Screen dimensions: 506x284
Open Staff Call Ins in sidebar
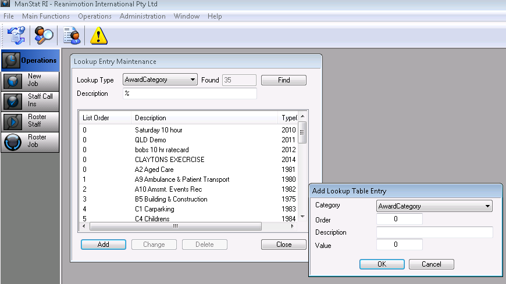[x=30, y=100]
